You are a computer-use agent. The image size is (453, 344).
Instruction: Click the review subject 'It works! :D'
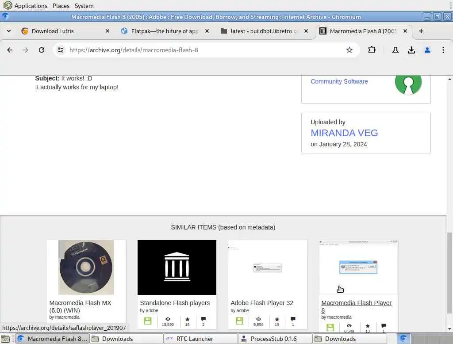coord(77,78)
